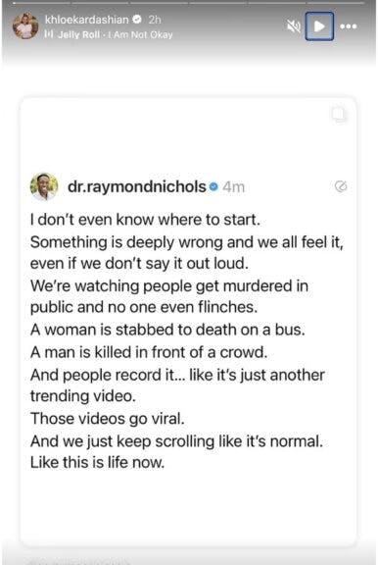Image resolution: width=378 pixels, height=565 pixels.
Task: Click khloekardashian's verified badge
Action: click(x=137, y=20)
